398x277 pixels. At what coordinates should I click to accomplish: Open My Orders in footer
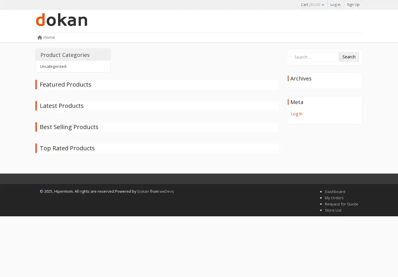click(334, 198)
